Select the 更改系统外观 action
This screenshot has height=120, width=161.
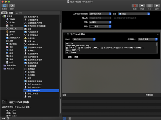tap(31, 17)
